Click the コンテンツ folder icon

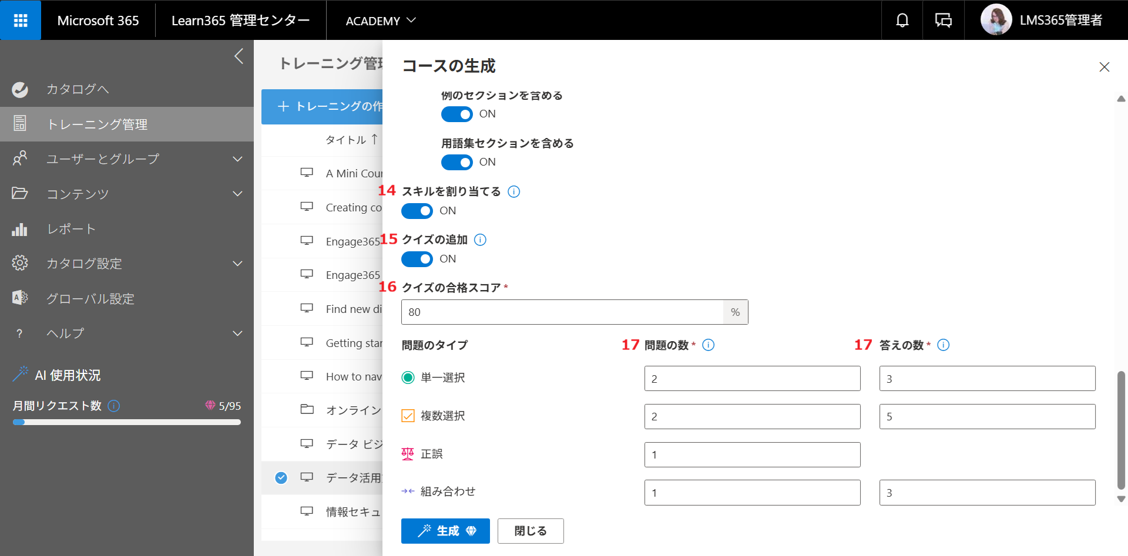coord(20,193)
